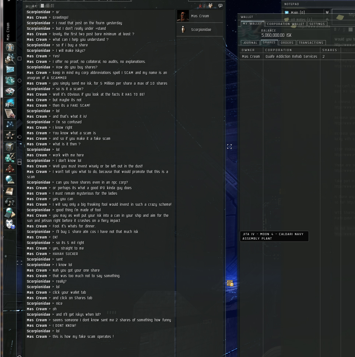Toggle Underline formatting in Notepad
Image resolution: width=355 pixels, height=357 pixels.
click(x=344, y=29)
